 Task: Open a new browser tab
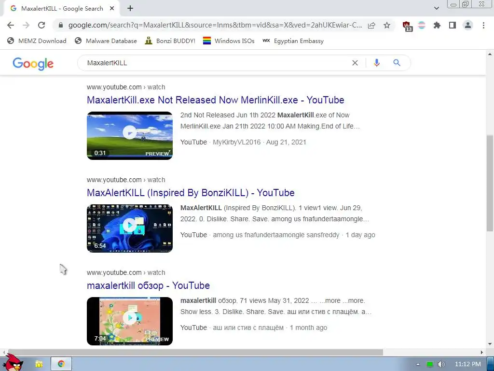[130, 9]
